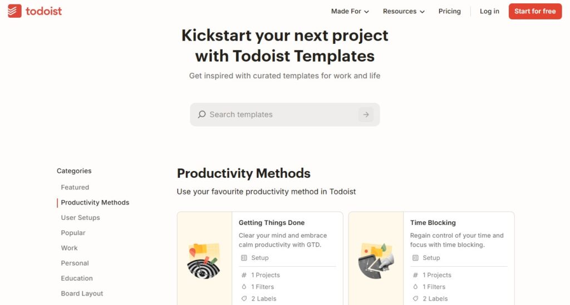
Task: Expand the Made For dropdown
Action: 350,11
